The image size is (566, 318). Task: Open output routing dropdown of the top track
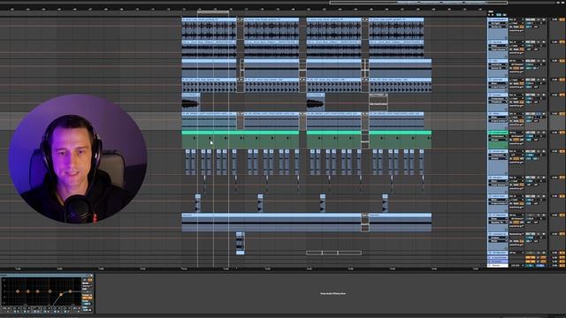pyautogui.click(x=516, y=30)
